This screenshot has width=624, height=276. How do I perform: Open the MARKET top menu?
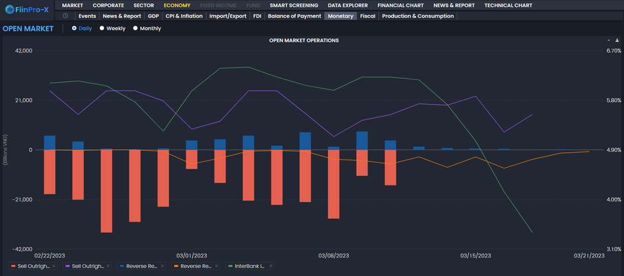pyautogui.click(x=72, y=5)
